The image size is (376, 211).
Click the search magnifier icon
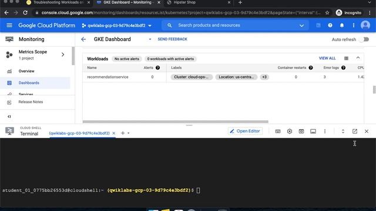[170, 25]
